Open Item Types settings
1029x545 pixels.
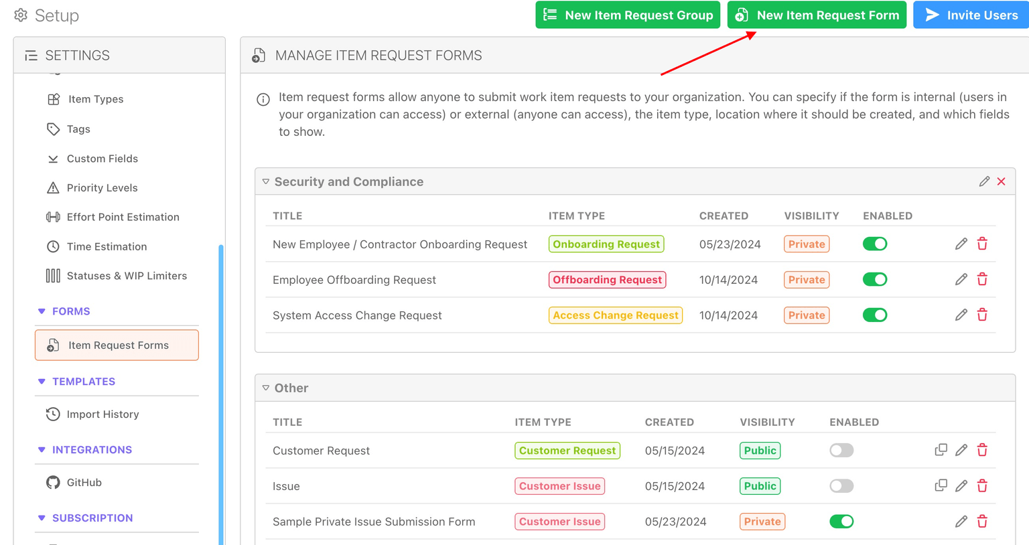tap(95, 99)
